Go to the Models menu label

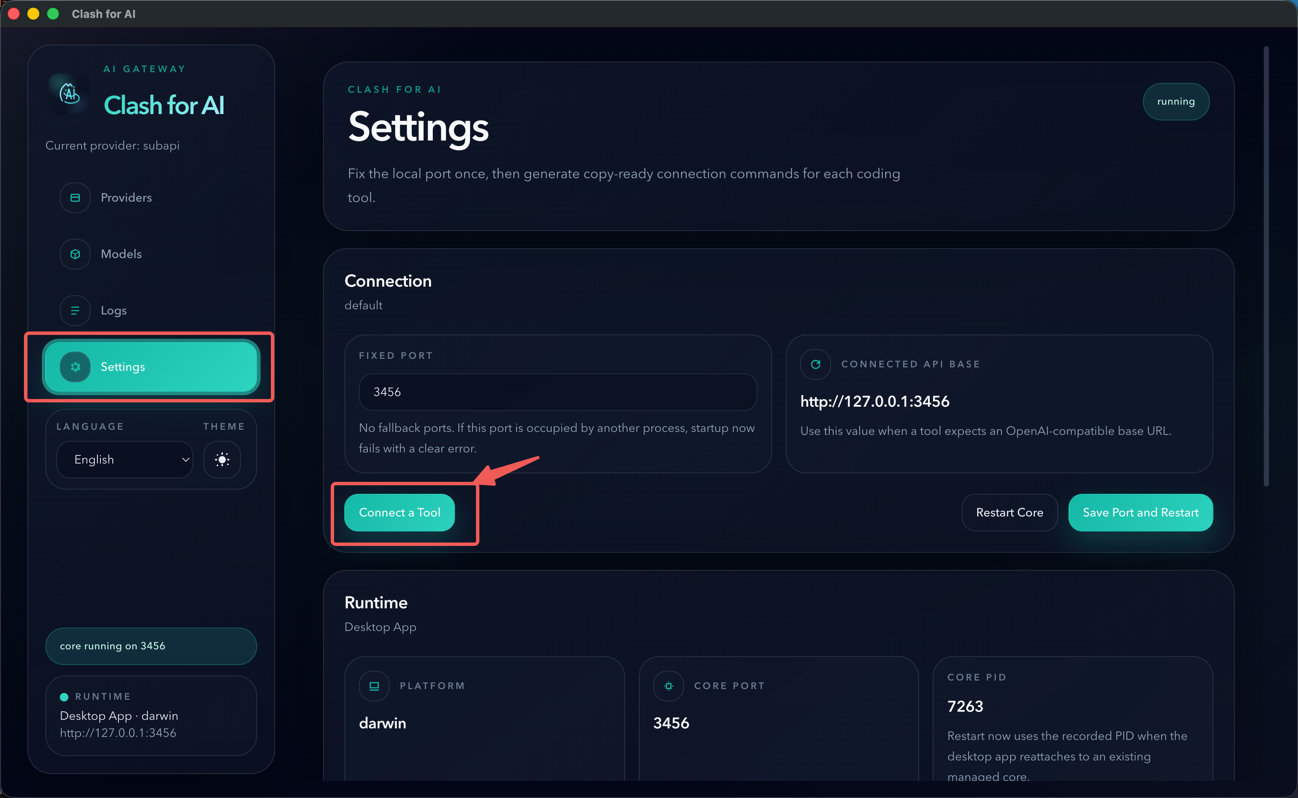click(121, 254)
